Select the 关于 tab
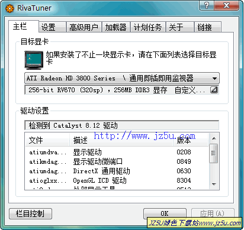Screen dimensions: 244x230 click(x=179, y=27)
